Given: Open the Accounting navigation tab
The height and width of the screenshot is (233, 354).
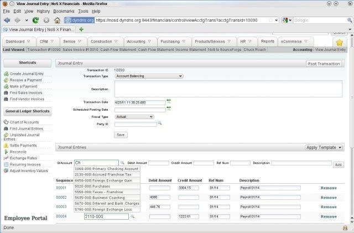Looking at the screenshot, I should [x=136, y=42].
